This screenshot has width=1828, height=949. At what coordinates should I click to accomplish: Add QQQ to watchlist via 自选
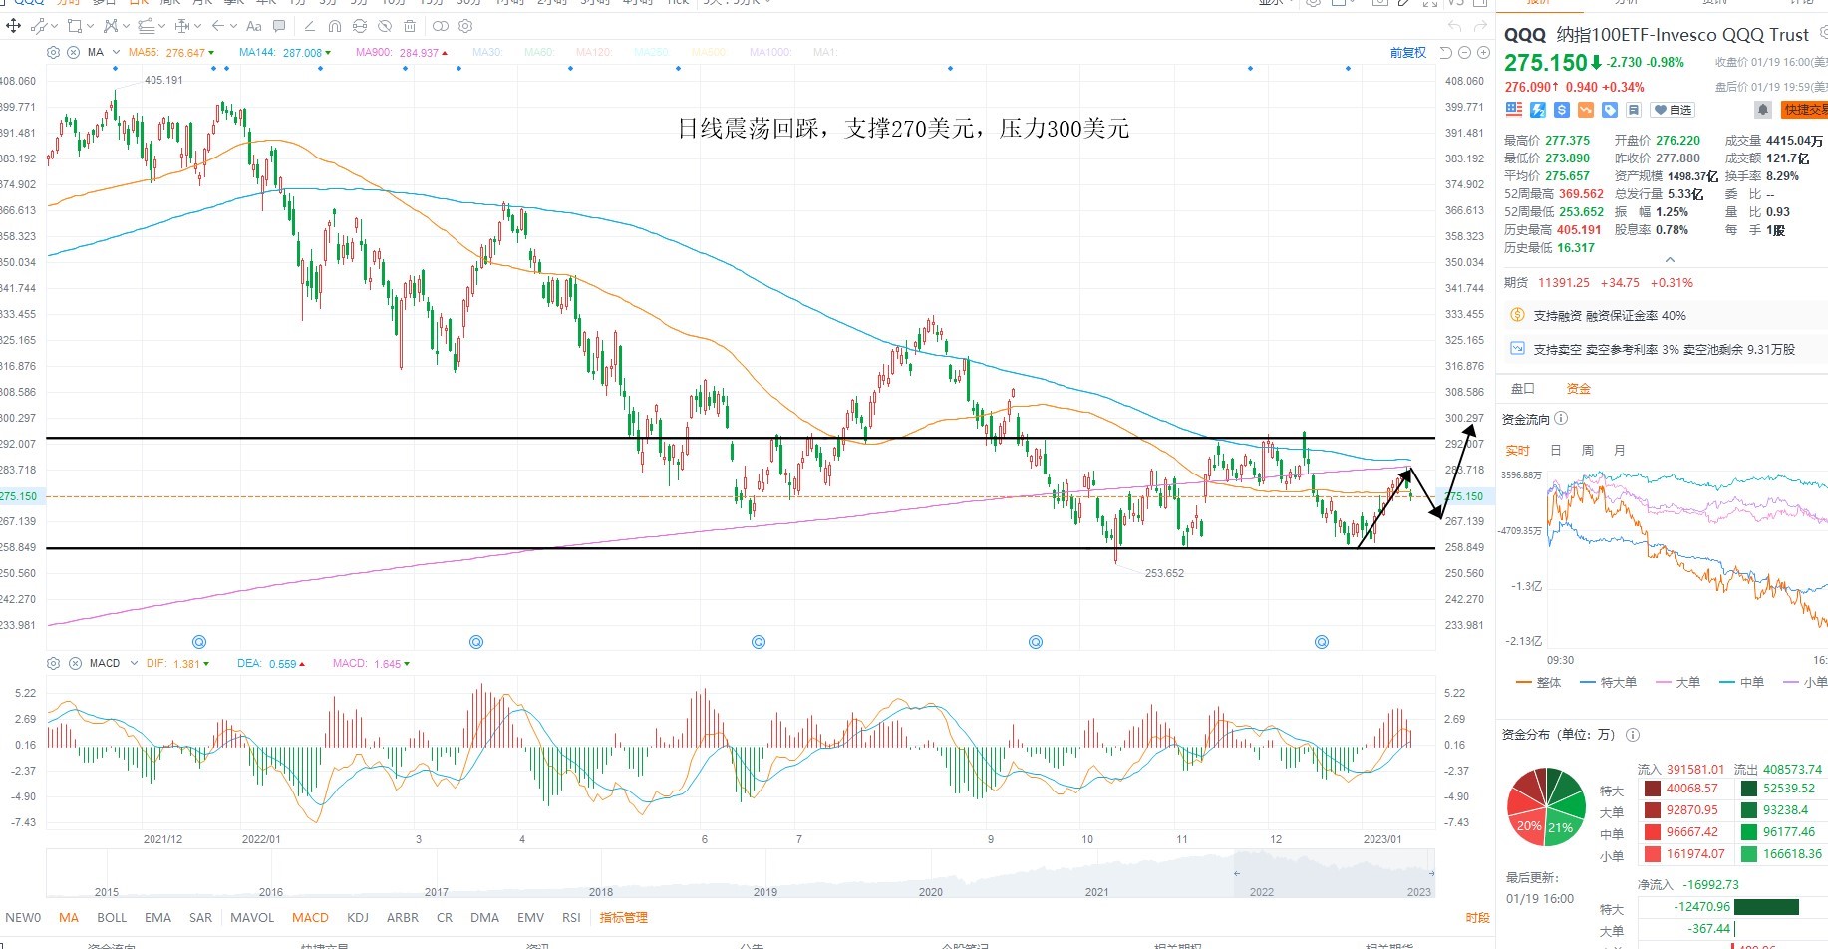point(1675,110)
